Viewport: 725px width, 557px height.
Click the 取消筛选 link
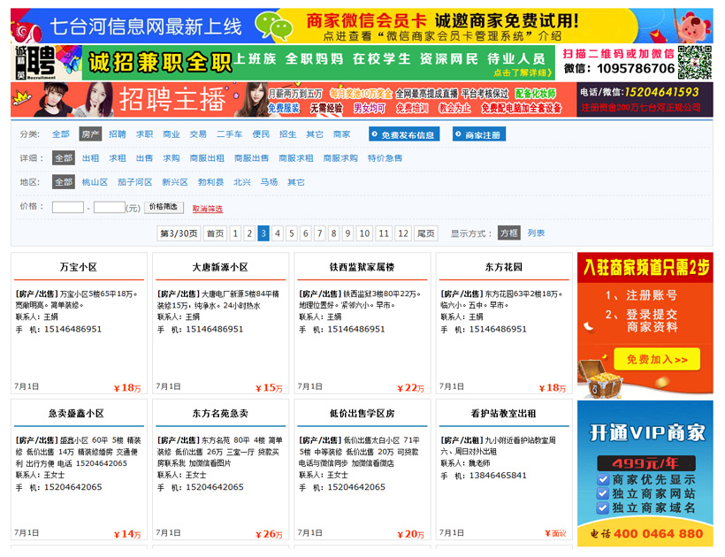208,209
